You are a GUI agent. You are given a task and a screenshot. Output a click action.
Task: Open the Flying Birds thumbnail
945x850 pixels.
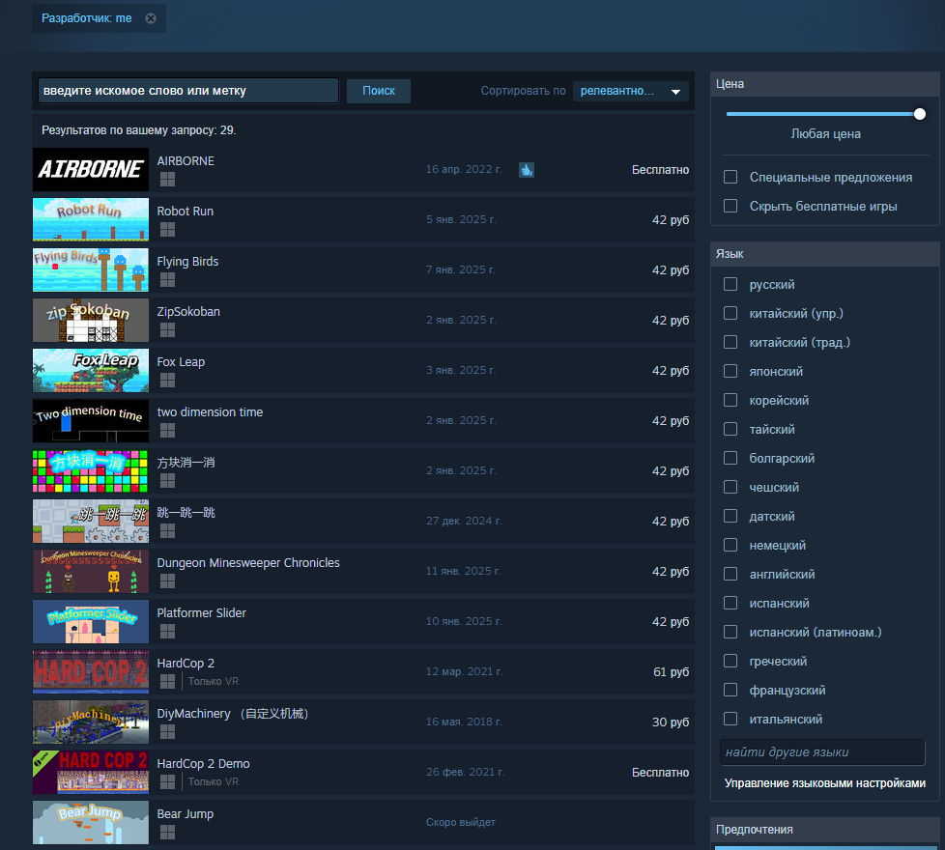tap(91, 269)
